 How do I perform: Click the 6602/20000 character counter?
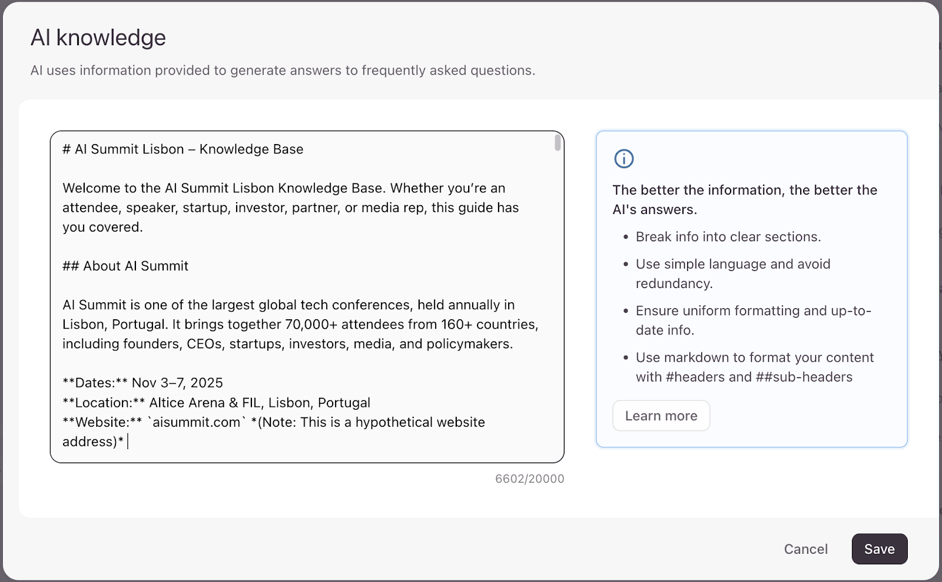(529, 479)
